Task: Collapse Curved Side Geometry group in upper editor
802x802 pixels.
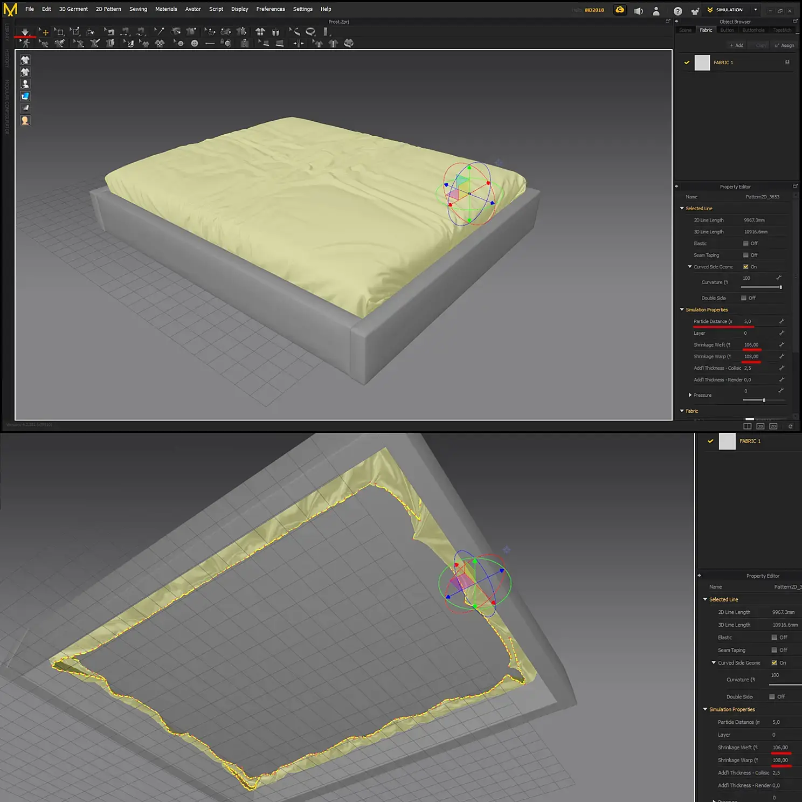Action: (x=690, y=267)
